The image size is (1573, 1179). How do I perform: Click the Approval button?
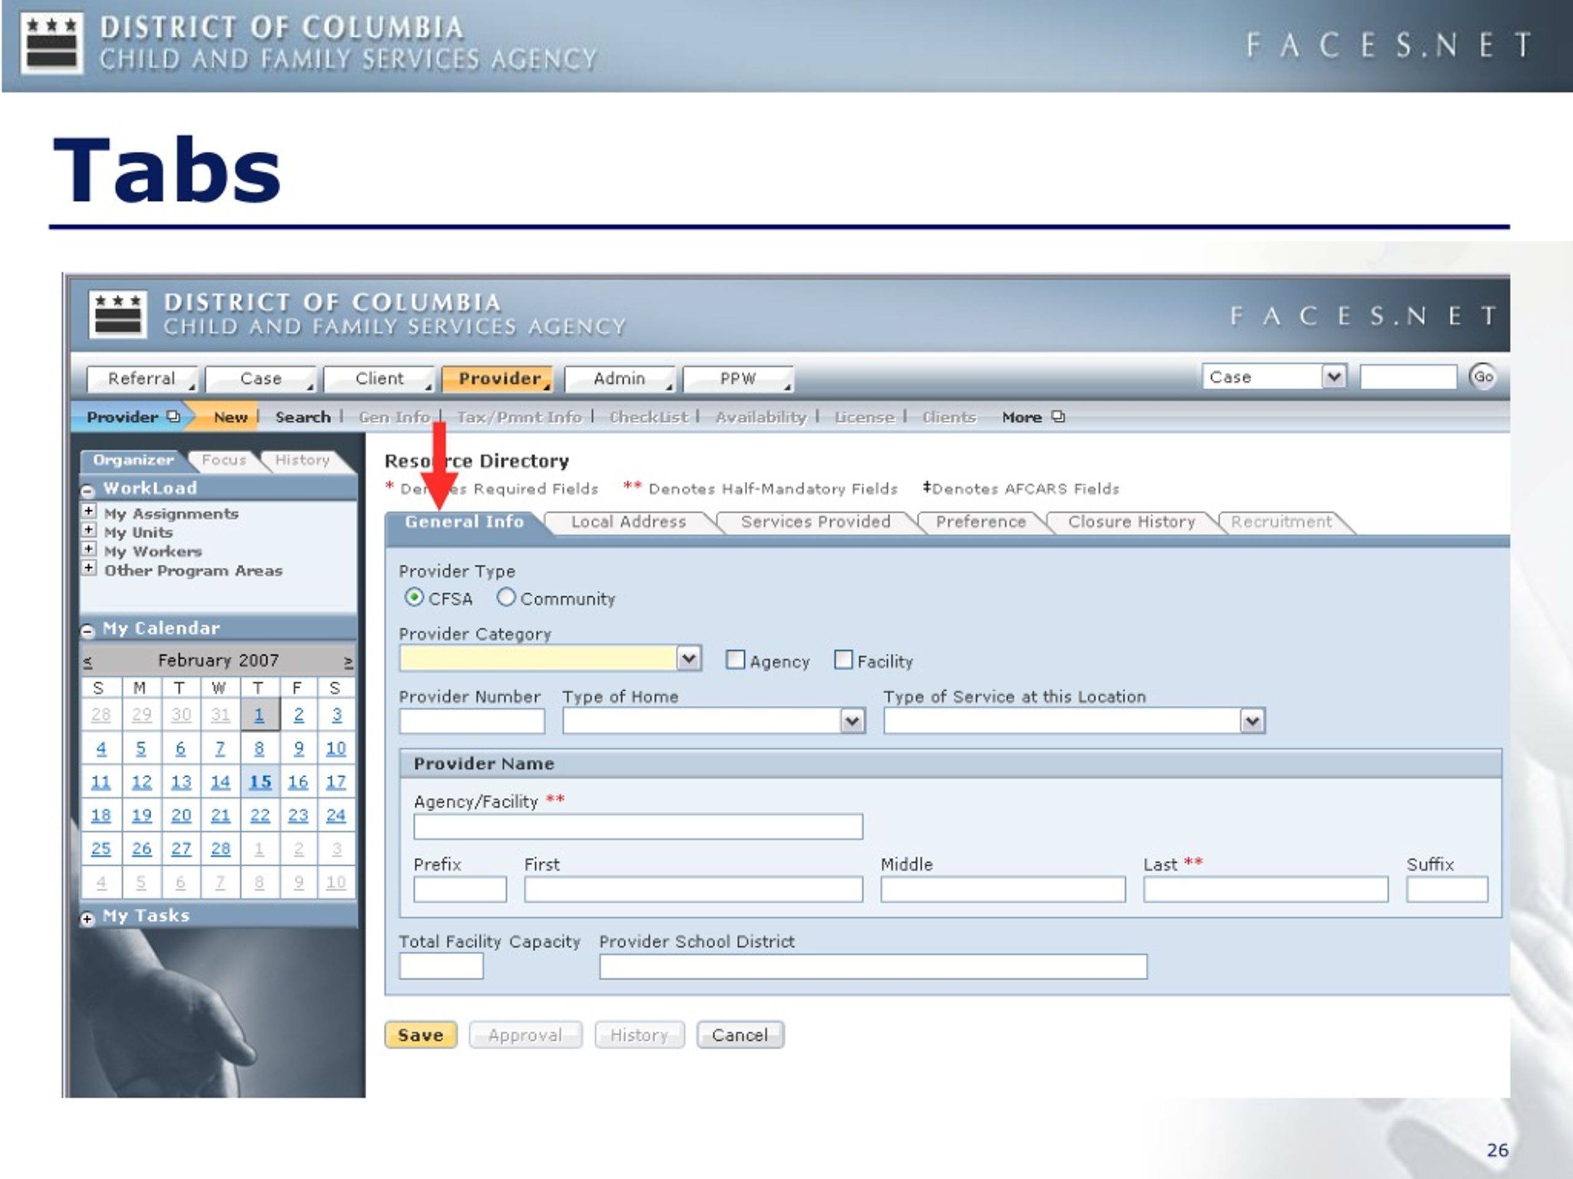(x=525, y=1035)
